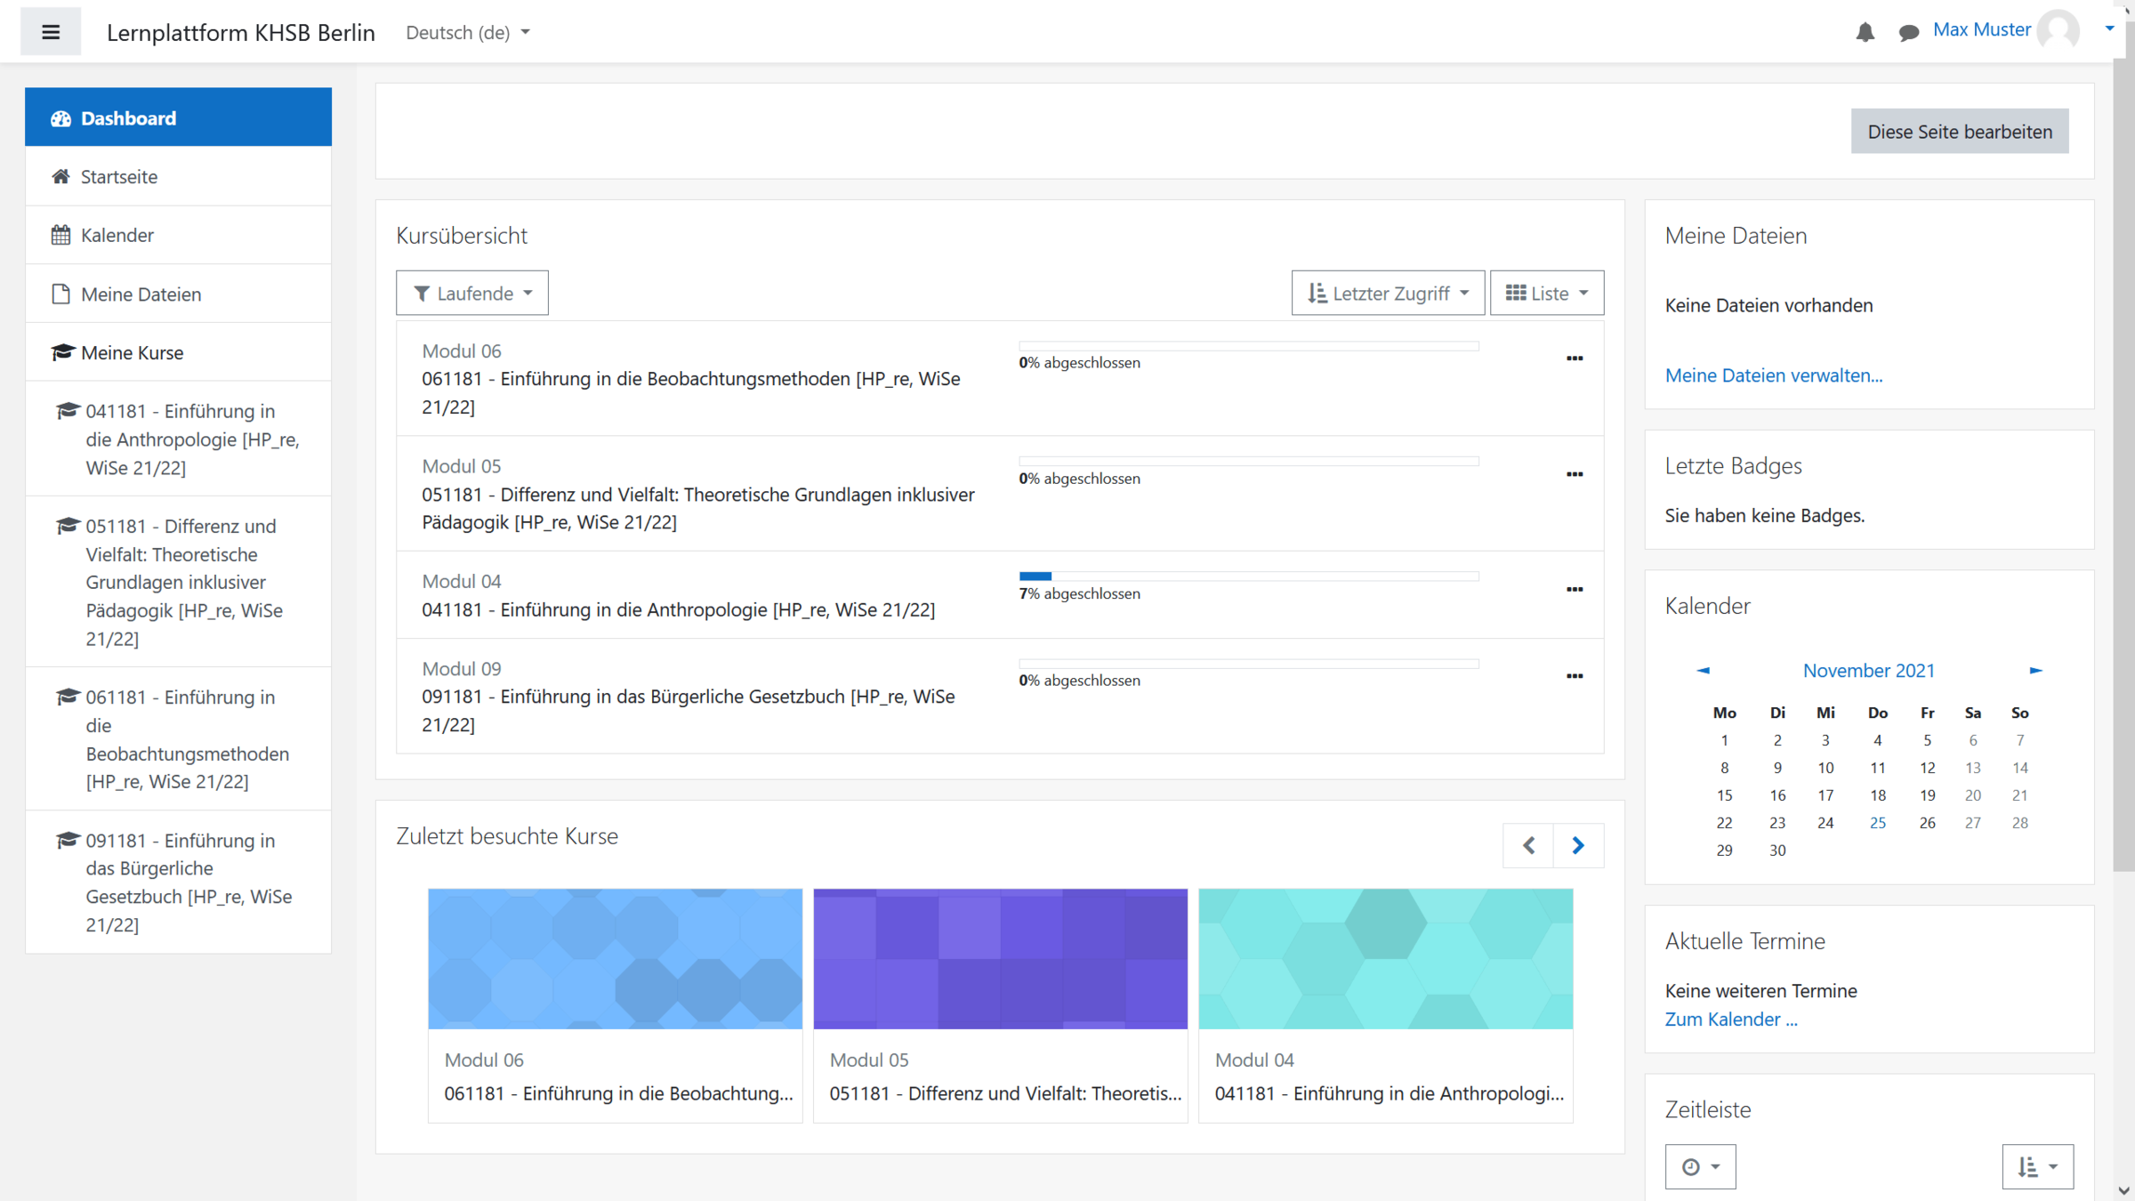Open the Deutsch (de) language menu
Image resolution: width=2135 pixels, height=1201 pixels.
[x=468, y=32]
